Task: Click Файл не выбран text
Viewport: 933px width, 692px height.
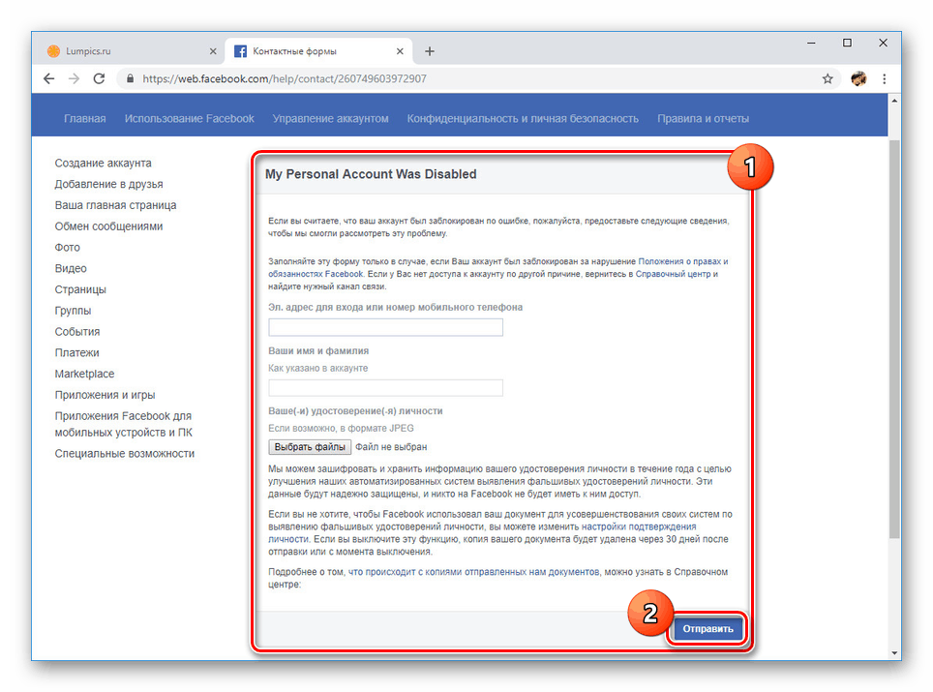Action: pyautogui.click(x=391, y=447)
